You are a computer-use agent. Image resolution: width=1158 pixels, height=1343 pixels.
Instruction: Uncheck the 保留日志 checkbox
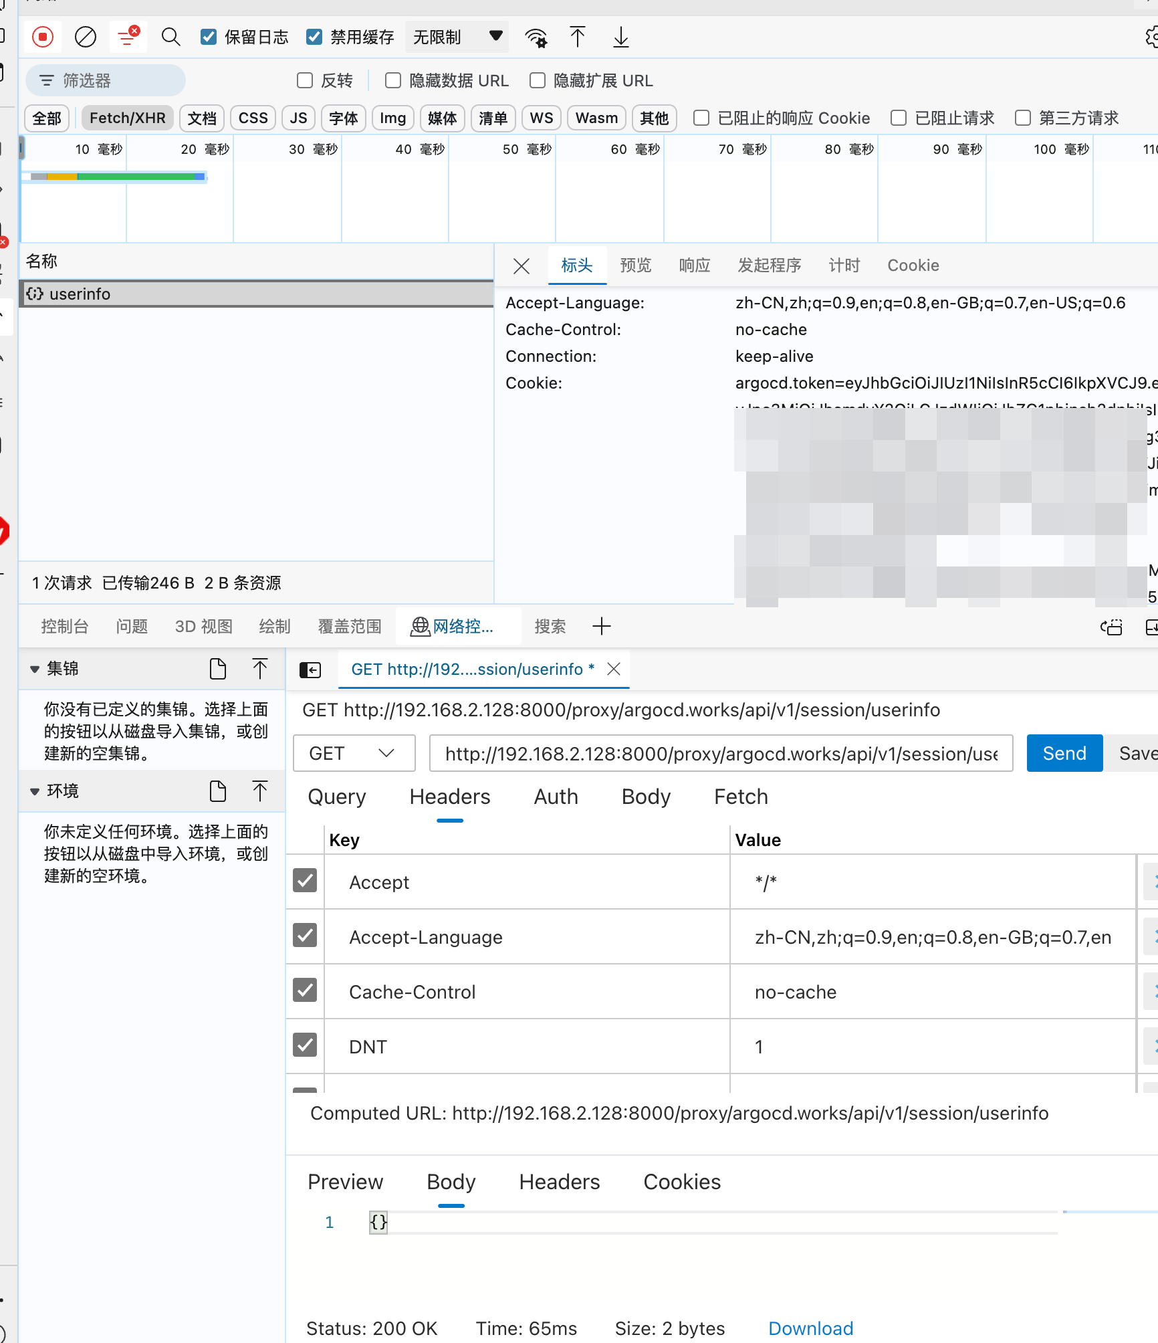click(x=209, y=37)
